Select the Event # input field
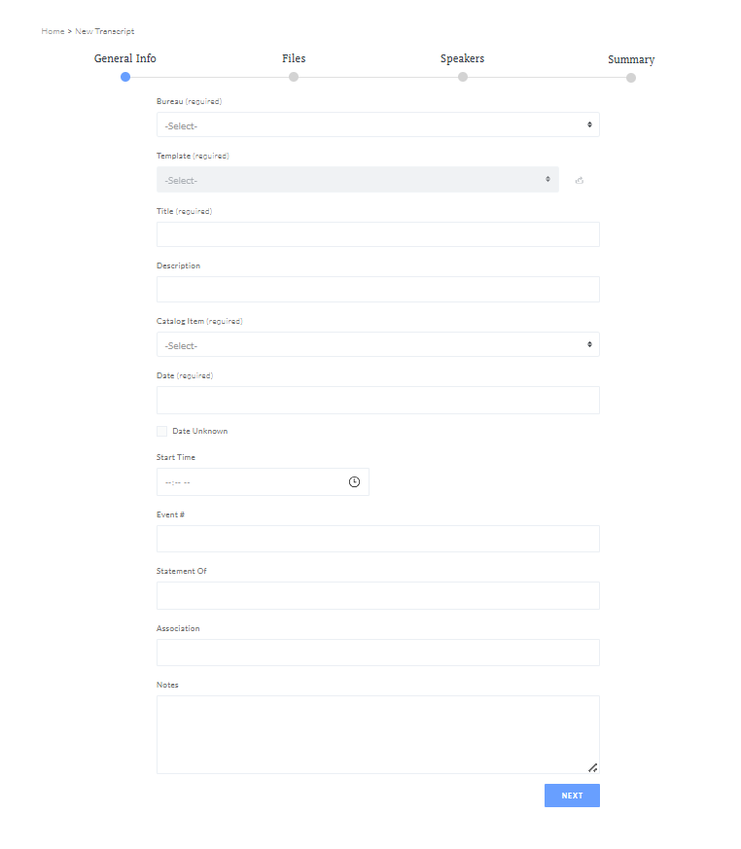 point(378,539)
